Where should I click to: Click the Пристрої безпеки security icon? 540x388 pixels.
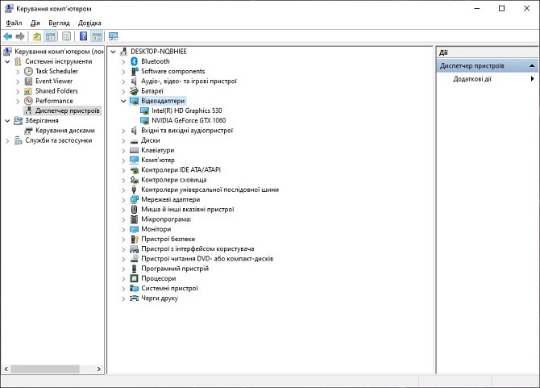(135, 239)
